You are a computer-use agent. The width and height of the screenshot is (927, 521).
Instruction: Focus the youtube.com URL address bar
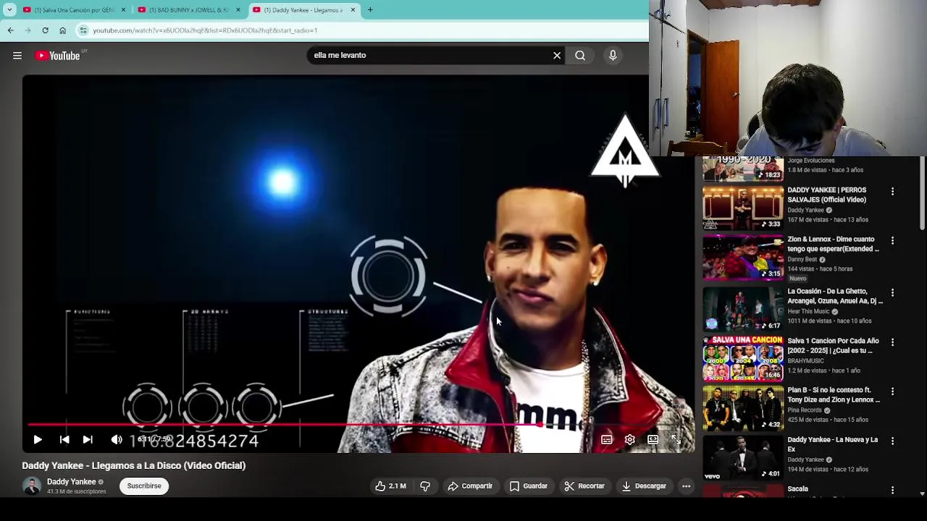pos(362,30)
